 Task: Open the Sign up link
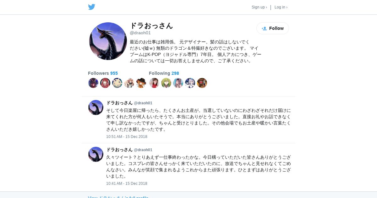coord(259,7)
